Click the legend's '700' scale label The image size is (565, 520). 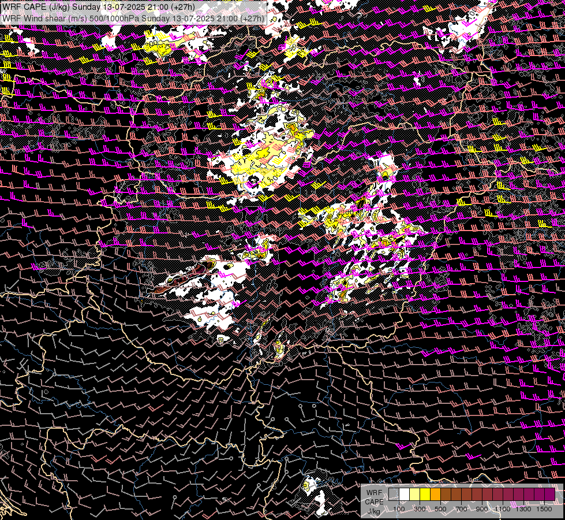[x=461, y=509]
